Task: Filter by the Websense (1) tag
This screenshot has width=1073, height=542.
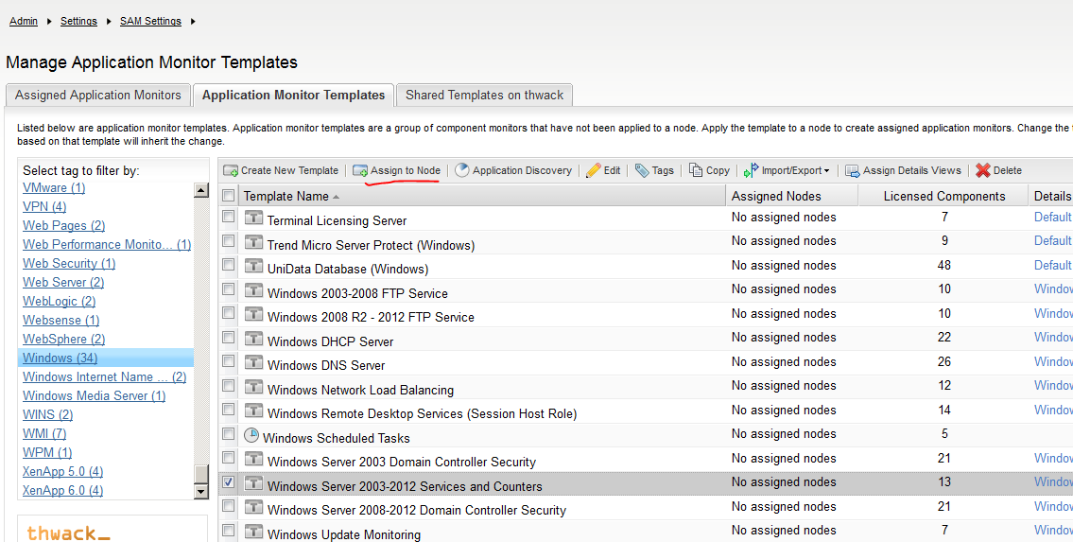Action: (x=61, y=321)
